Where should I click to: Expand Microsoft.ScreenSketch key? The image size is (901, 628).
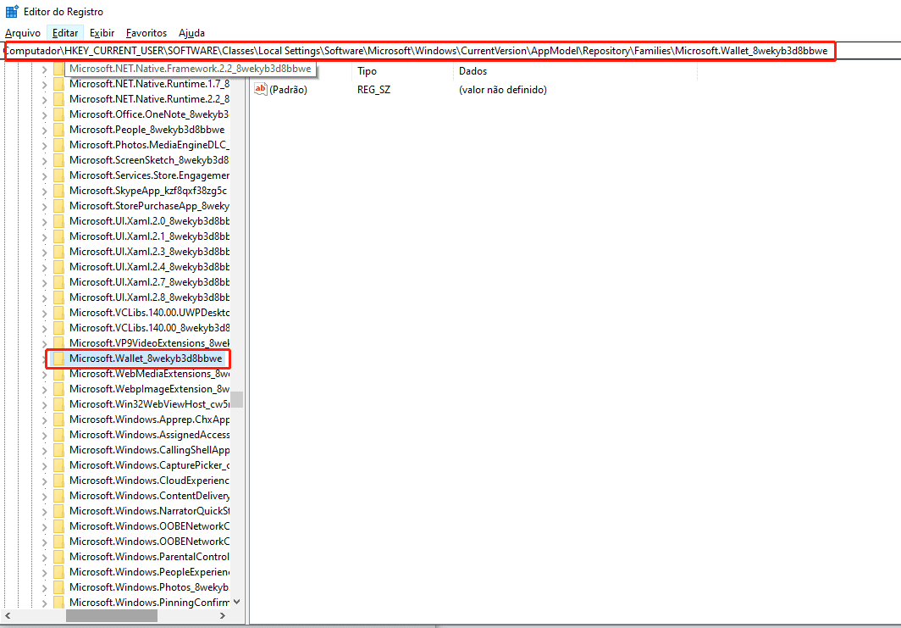(x=44, y=160)
